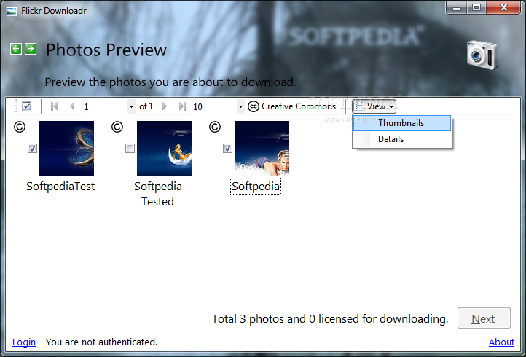Click copyright icon beside Softpedia Tested photo
526x357 pixels.
pos(117,127)
